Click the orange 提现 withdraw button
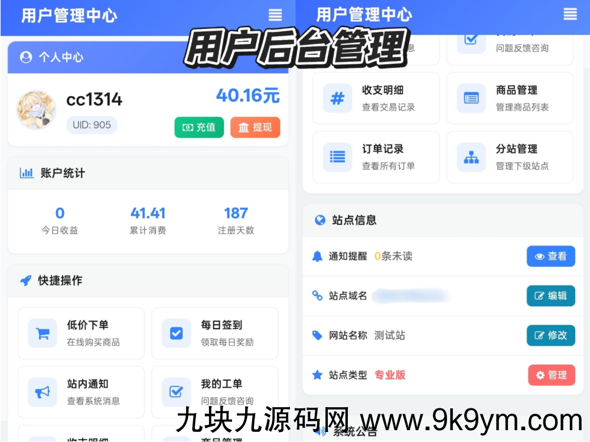 255,127
